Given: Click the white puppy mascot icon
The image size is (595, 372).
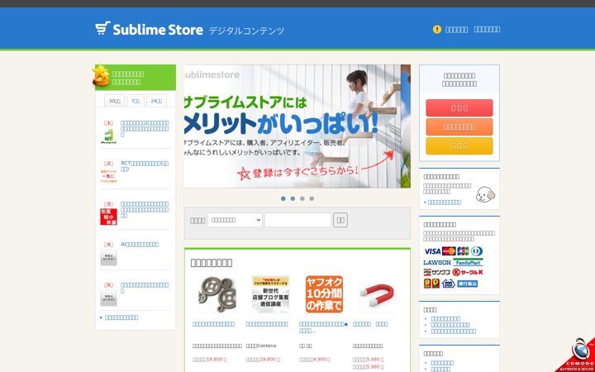Looking at the screenshot, I should [x=485, y=194].
